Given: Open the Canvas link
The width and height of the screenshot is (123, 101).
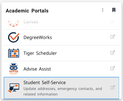Looking at the screenshot, I should point(31,22).
